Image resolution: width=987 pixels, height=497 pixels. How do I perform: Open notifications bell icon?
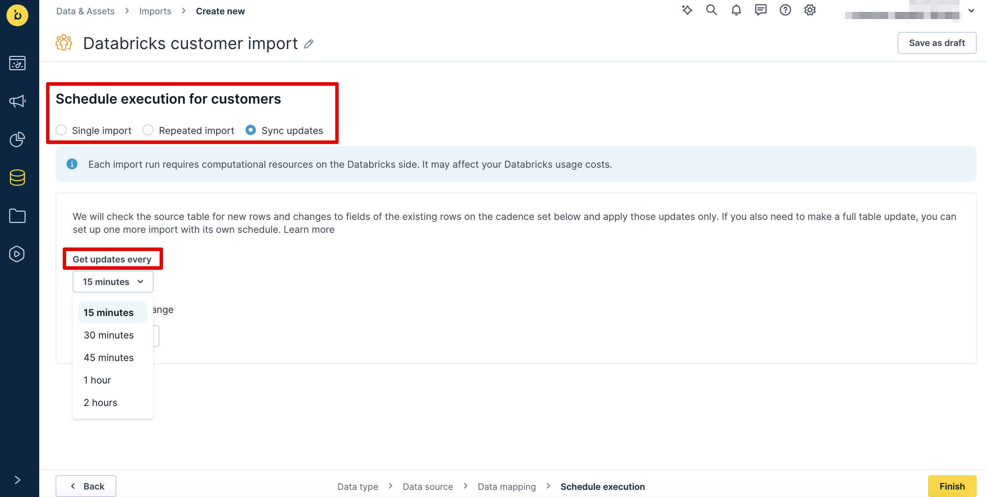click(736, 10)
